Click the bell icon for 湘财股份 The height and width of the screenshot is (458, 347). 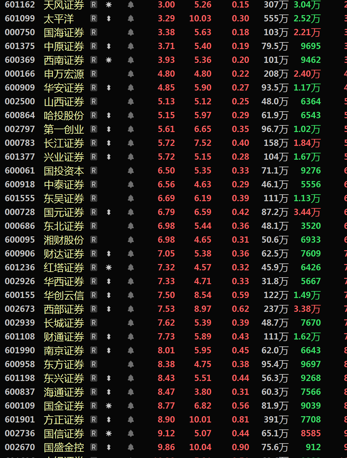(x=131, y=240)
